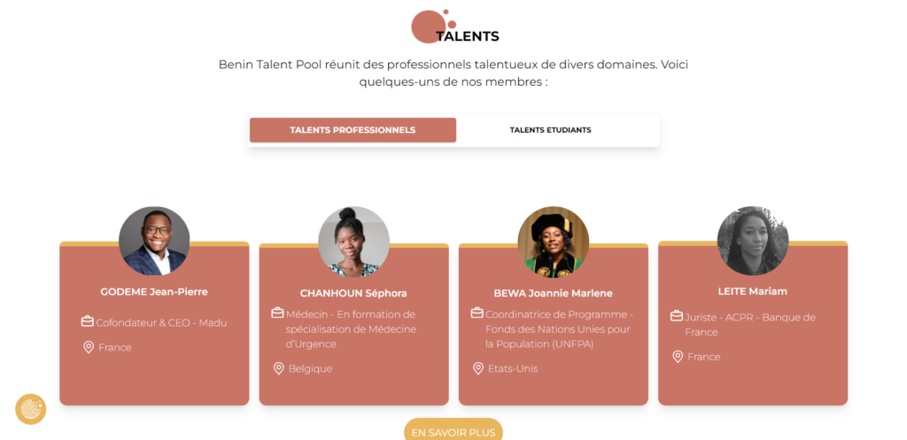Click LEITE Mariam's name
Screen dimensions: 907x440
coord(753,291)
